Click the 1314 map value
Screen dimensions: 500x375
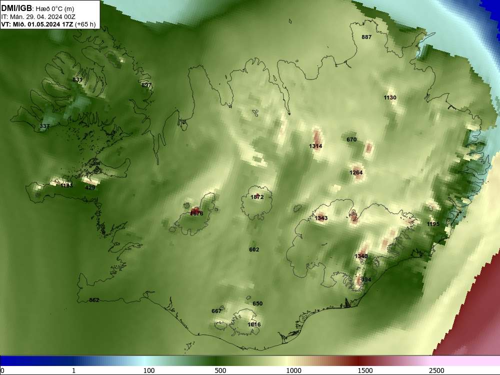pyautogui.click(x=315, y=146)
